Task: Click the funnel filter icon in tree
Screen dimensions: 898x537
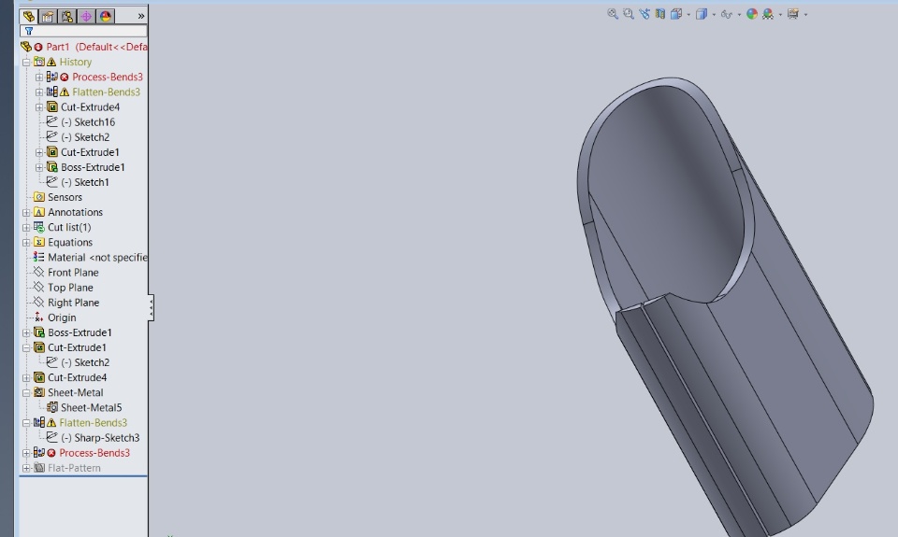Action: (x=29, y=31)
